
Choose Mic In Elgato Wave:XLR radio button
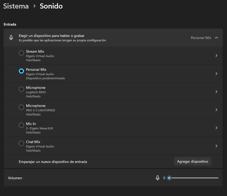[21, 125]
